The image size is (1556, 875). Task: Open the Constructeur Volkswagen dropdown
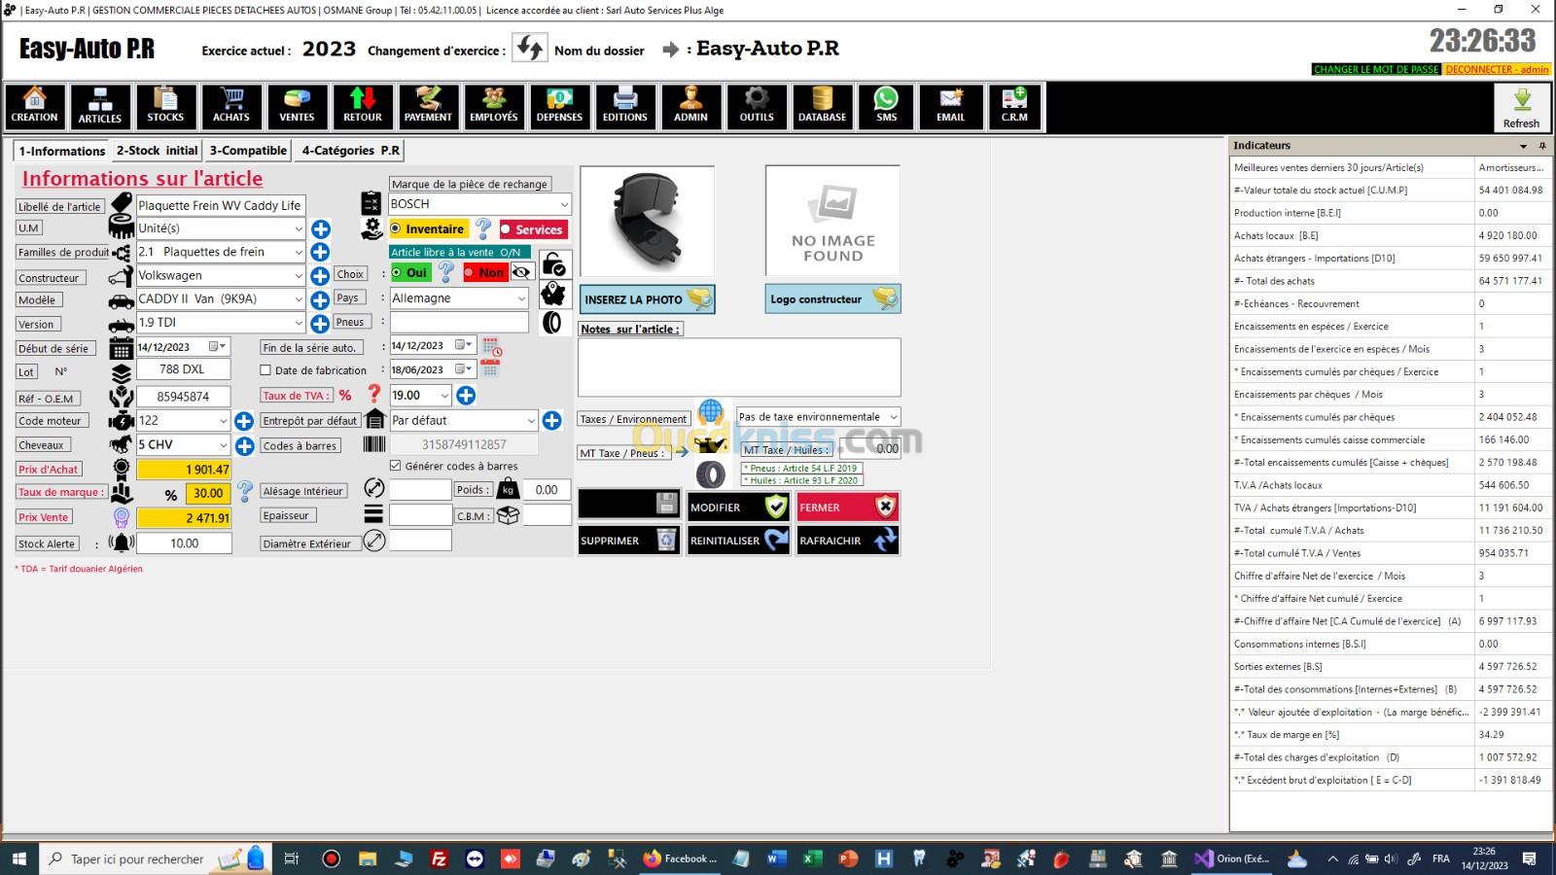pyautogui.click(x=298, y=276)
